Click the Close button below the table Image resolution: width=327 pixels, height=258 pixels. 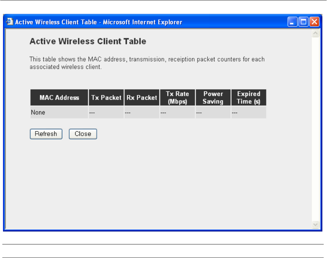tap(83, 134)
